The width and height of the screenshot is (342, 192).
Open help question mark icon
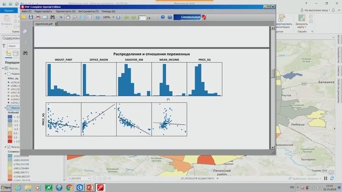(162, 17)
